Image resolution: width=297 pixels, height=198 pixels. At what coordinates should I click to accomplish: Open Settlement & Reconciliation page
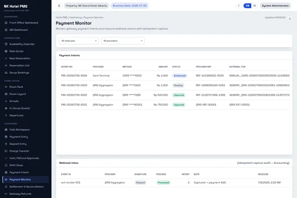26,187
